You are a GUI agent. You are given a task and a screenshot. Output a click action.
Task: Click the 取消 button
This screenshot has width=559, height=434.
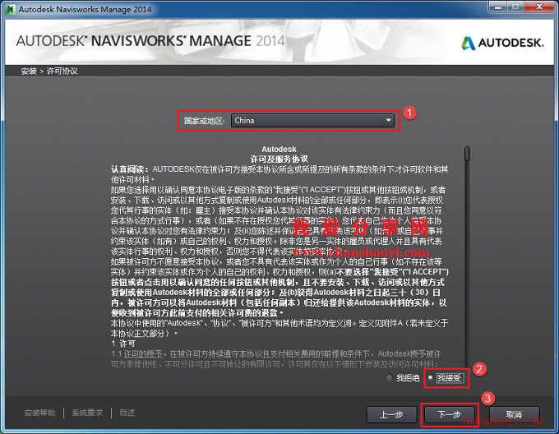point(514,414)
